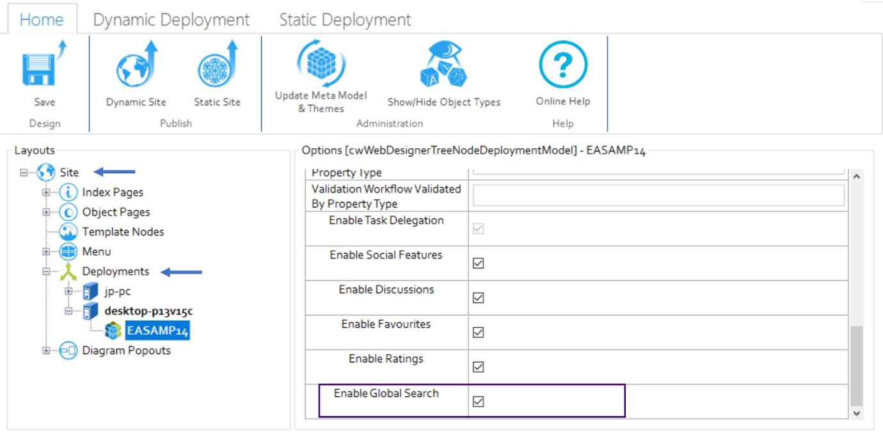The image size is (883, 432).
Task: Expand the jp-pc deployment node
Action: click(x=68, y=291)
